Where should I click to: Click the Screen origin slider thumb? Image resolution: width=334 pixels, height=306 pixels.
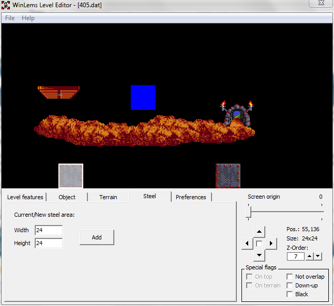248,212
